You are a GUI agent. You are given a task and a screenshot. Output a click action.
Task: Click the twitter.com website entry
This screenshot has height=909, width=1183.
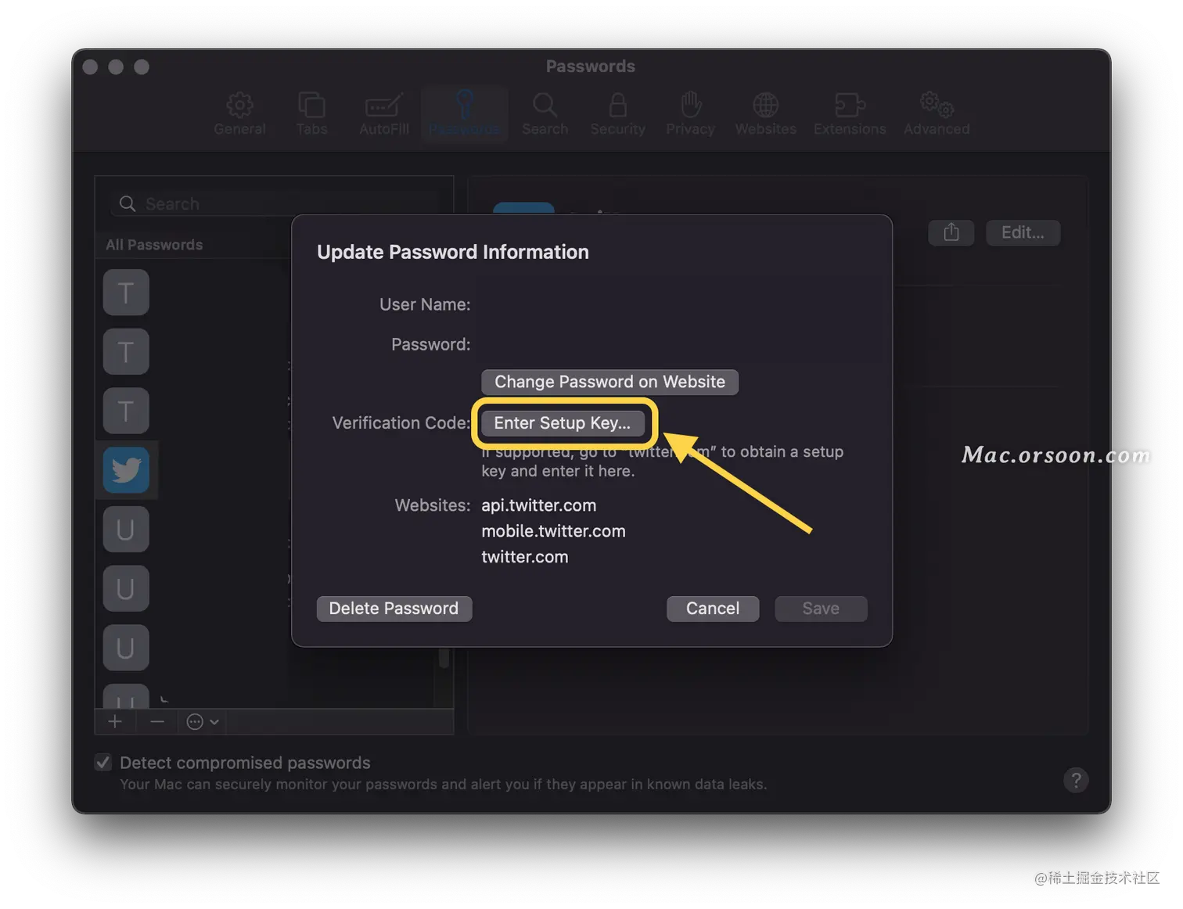point(524,557)
